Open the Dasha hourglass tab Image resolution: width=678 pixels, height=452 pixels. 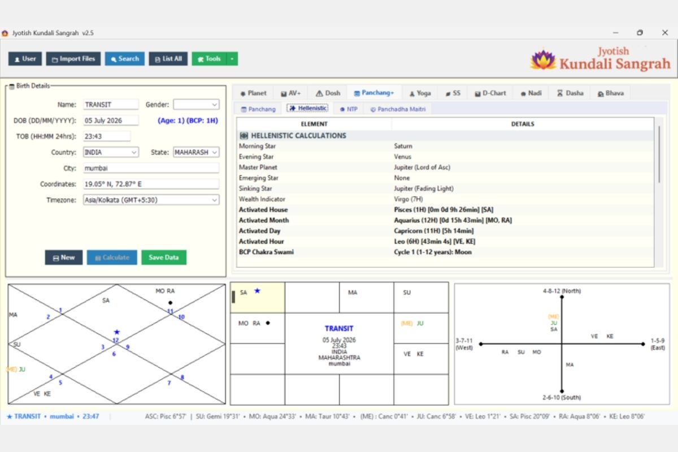tap(570, 93)
